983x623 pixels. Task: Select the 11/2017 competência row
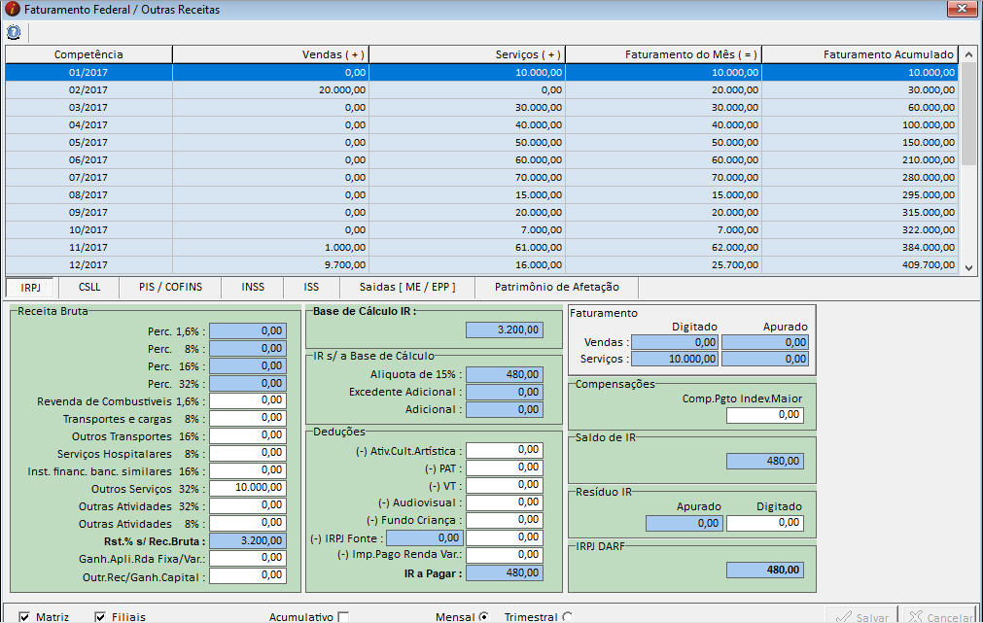click(x=481, y=248)
